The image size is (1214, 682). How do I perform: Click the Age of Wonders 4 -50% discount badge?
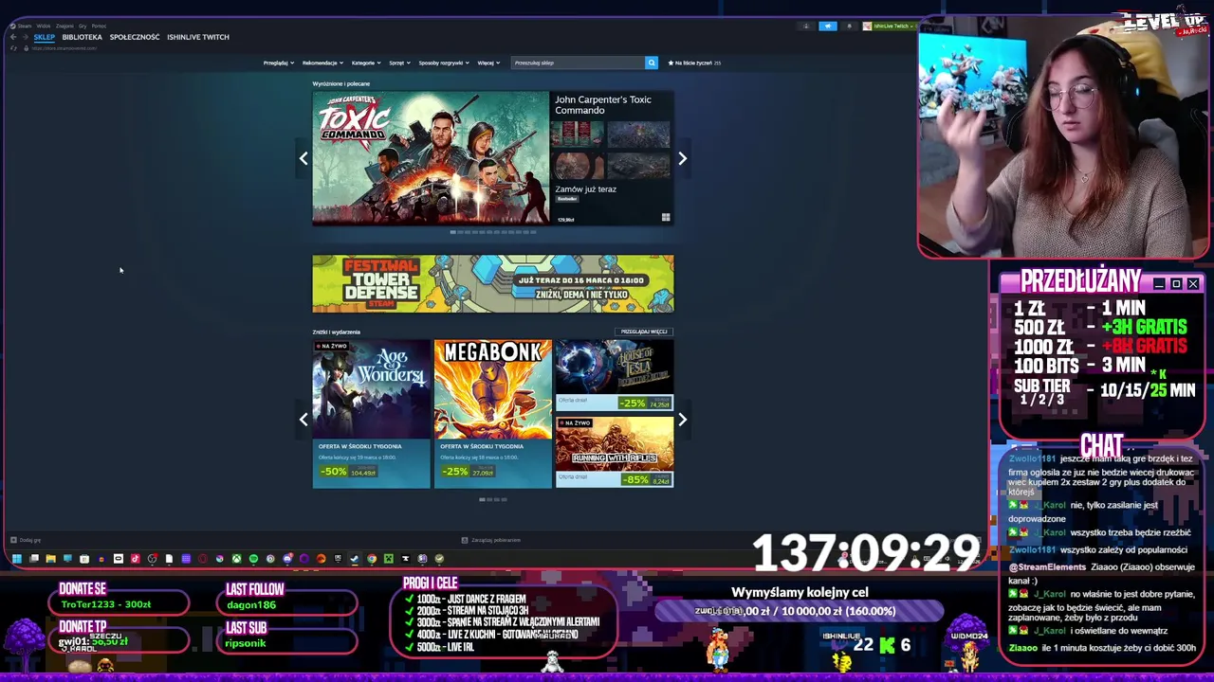coord(333,471)
